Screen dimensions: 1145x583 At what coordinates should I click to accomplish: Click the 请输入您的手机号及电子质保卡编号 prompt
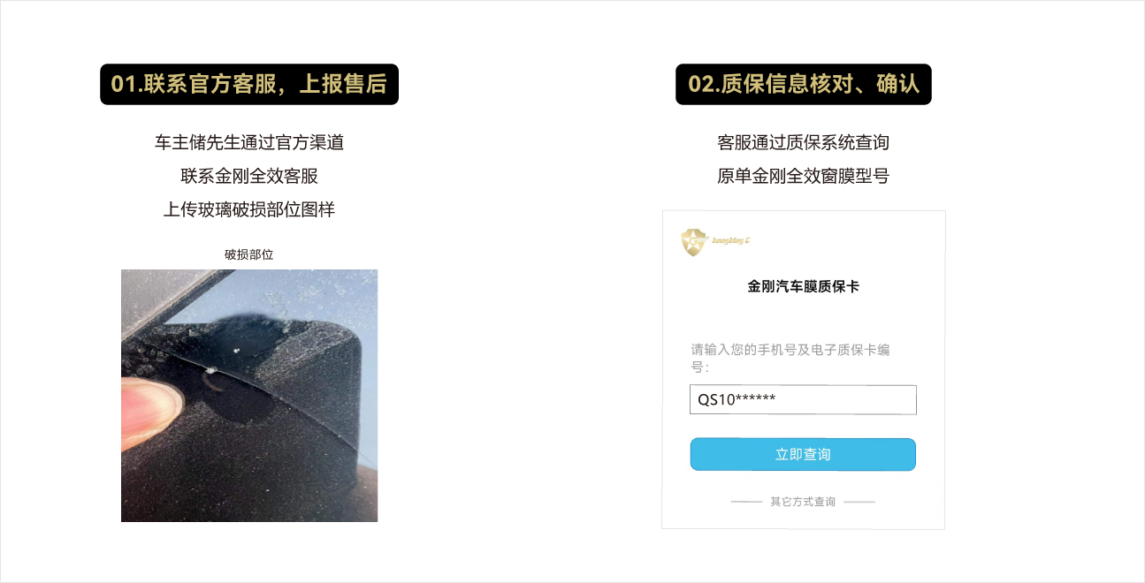(x=790, y=358)
